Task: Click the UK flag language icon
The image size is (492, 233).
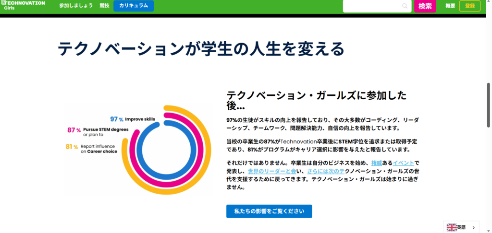Action: click(452, 227)
